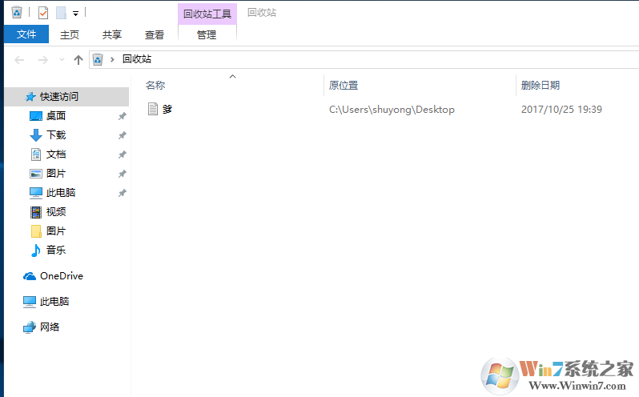
Task: Click the Recycle Bin icon in title bar
Action: (x=17, y=13)
